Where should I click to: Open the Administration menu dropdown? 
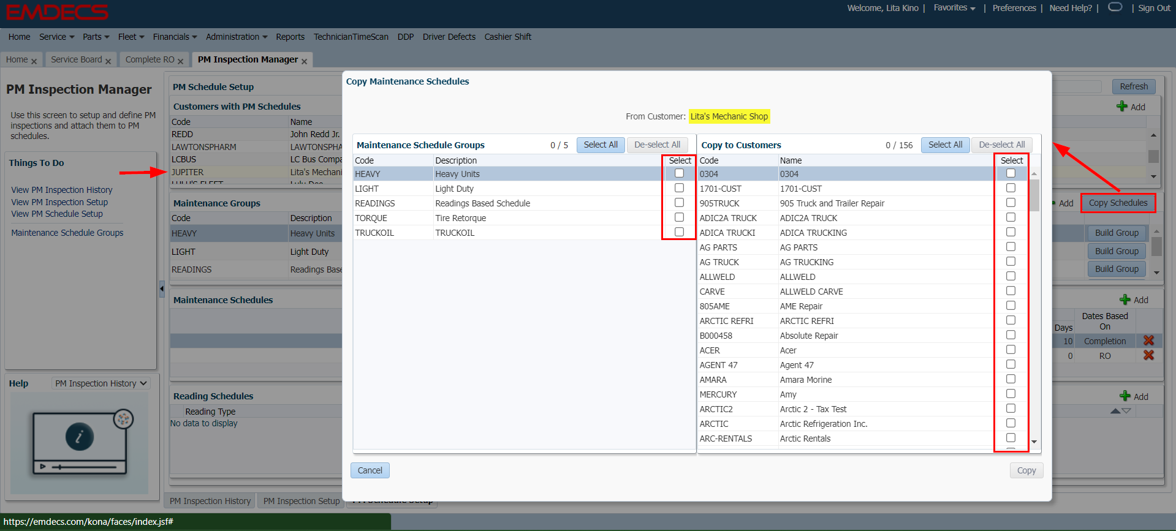pos(237,37)
